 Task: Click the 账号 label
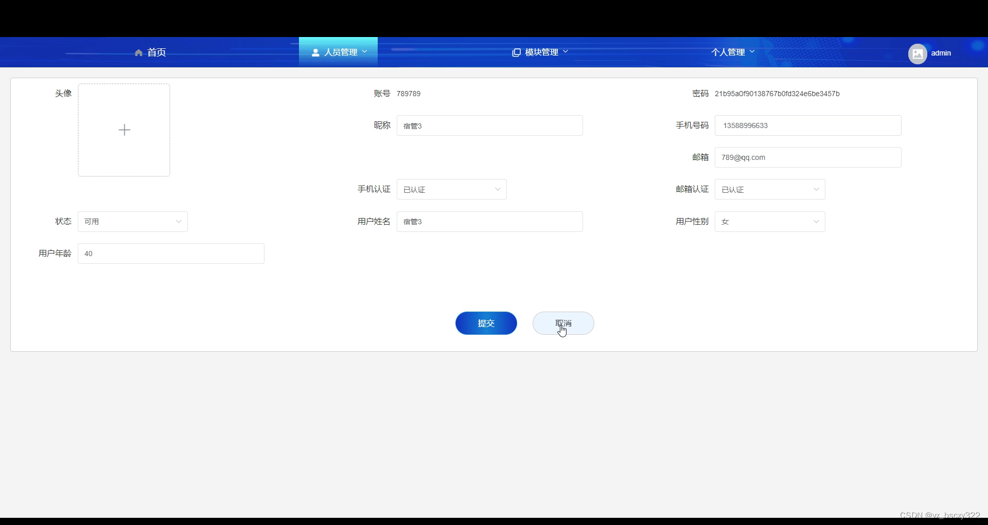tap(382, 93)
